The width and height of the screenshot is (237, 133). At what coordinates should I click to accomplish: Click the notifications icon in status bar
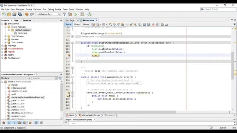coord(211,128)
